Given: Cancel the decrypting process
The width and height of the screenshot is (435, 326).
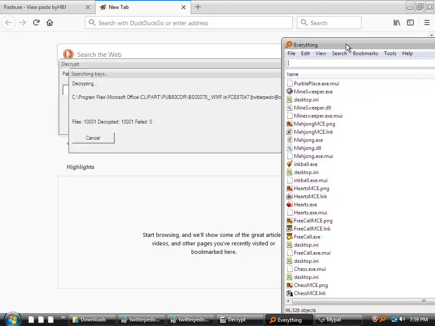Looking at the screenshot, I should [93, 138].
